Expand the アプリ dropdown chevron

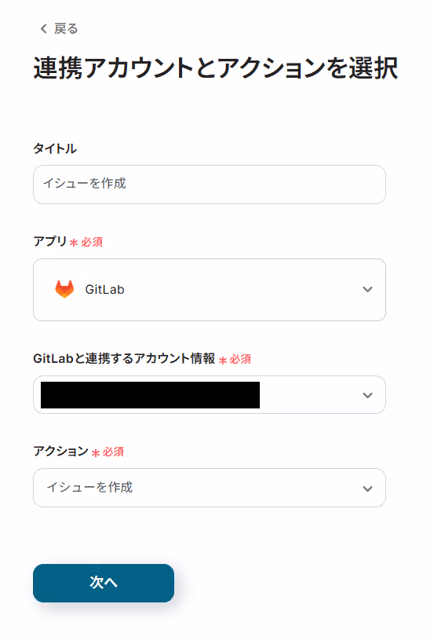pyautogui.click(x=367, y=289)
